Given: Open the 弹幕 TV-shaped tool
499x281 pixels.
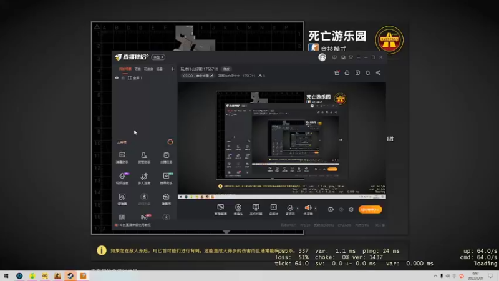Looking at the screenshot, I should [166, 199].
